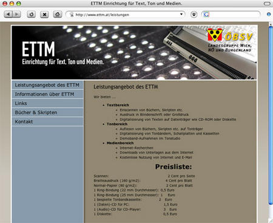
Task: Click the round button beside the address bar
Action: (194, 15)
